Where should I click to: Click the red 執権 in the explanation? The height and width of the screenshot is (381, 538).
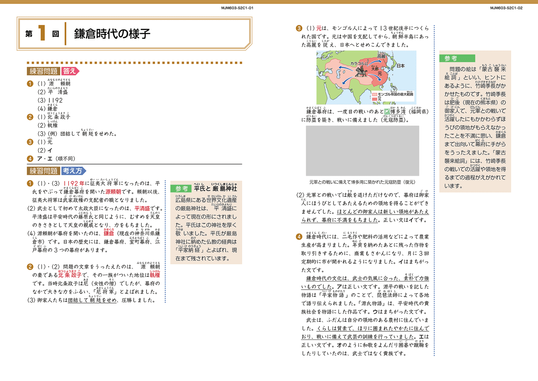(x=155, y=275)
